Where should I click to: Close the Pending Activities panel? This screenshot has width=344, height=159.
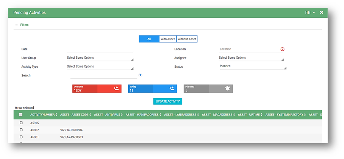[x=322, y=12]
